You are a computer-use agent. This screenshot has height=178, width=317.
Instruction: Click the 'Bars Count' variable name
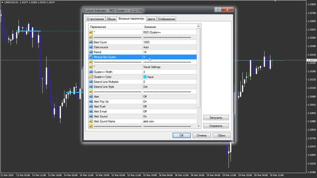click(100, 42)
